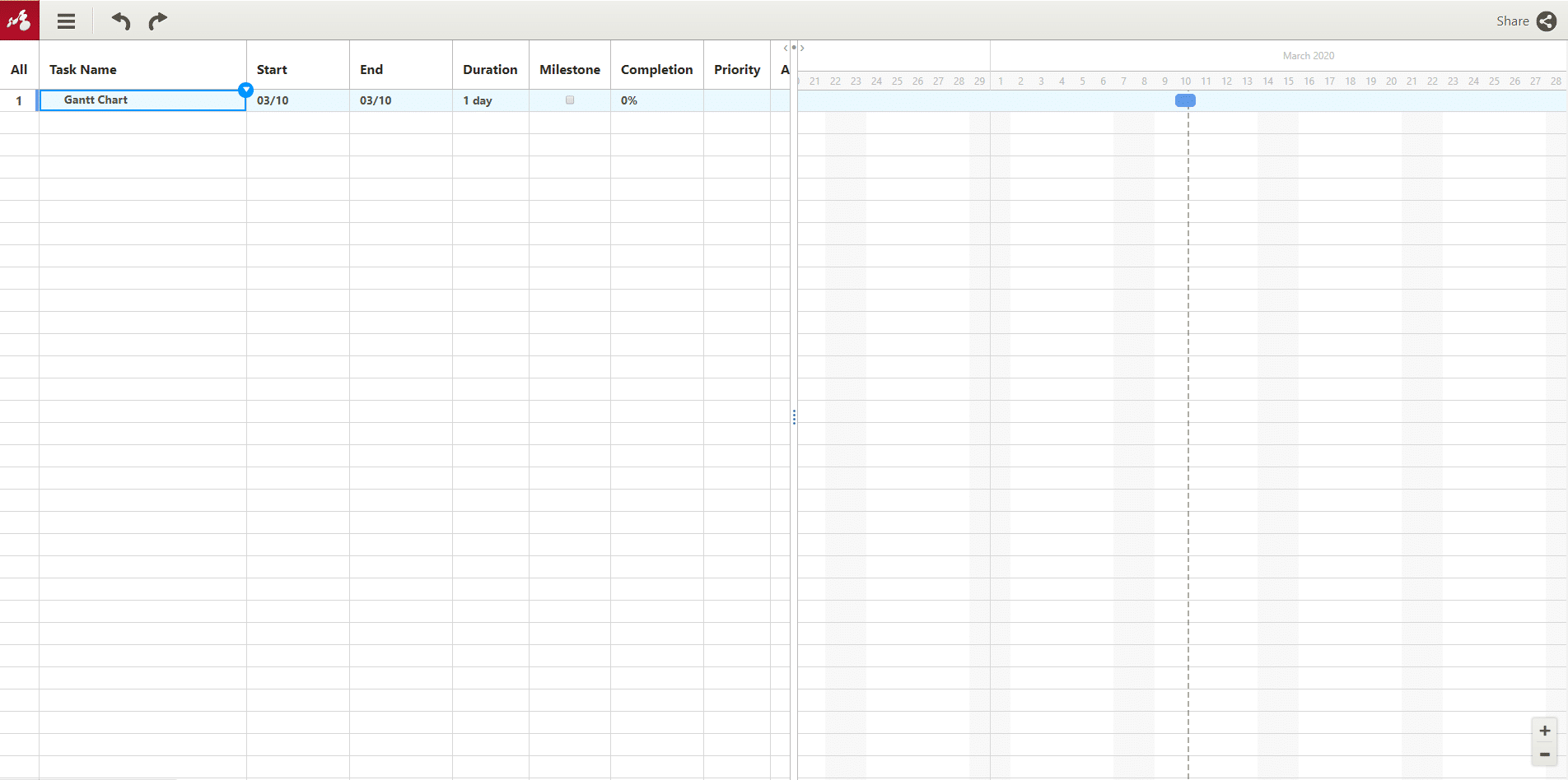Click the Share link text

pyautogui.click(x=1512, y=21)
